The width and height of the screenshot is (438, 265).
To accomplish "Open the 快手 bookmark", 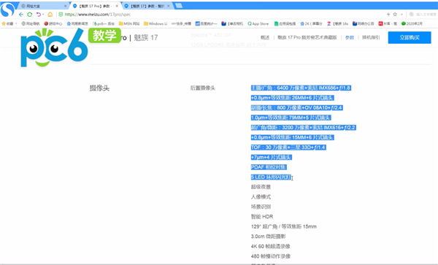I will [x=181, y=24].
